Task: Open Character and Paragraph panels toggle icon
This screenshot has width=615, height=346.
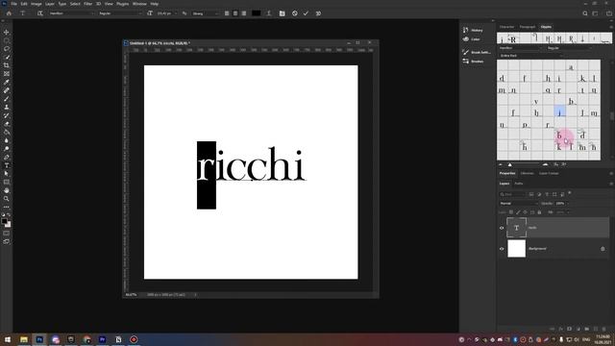Action: [x=282, y=13]
